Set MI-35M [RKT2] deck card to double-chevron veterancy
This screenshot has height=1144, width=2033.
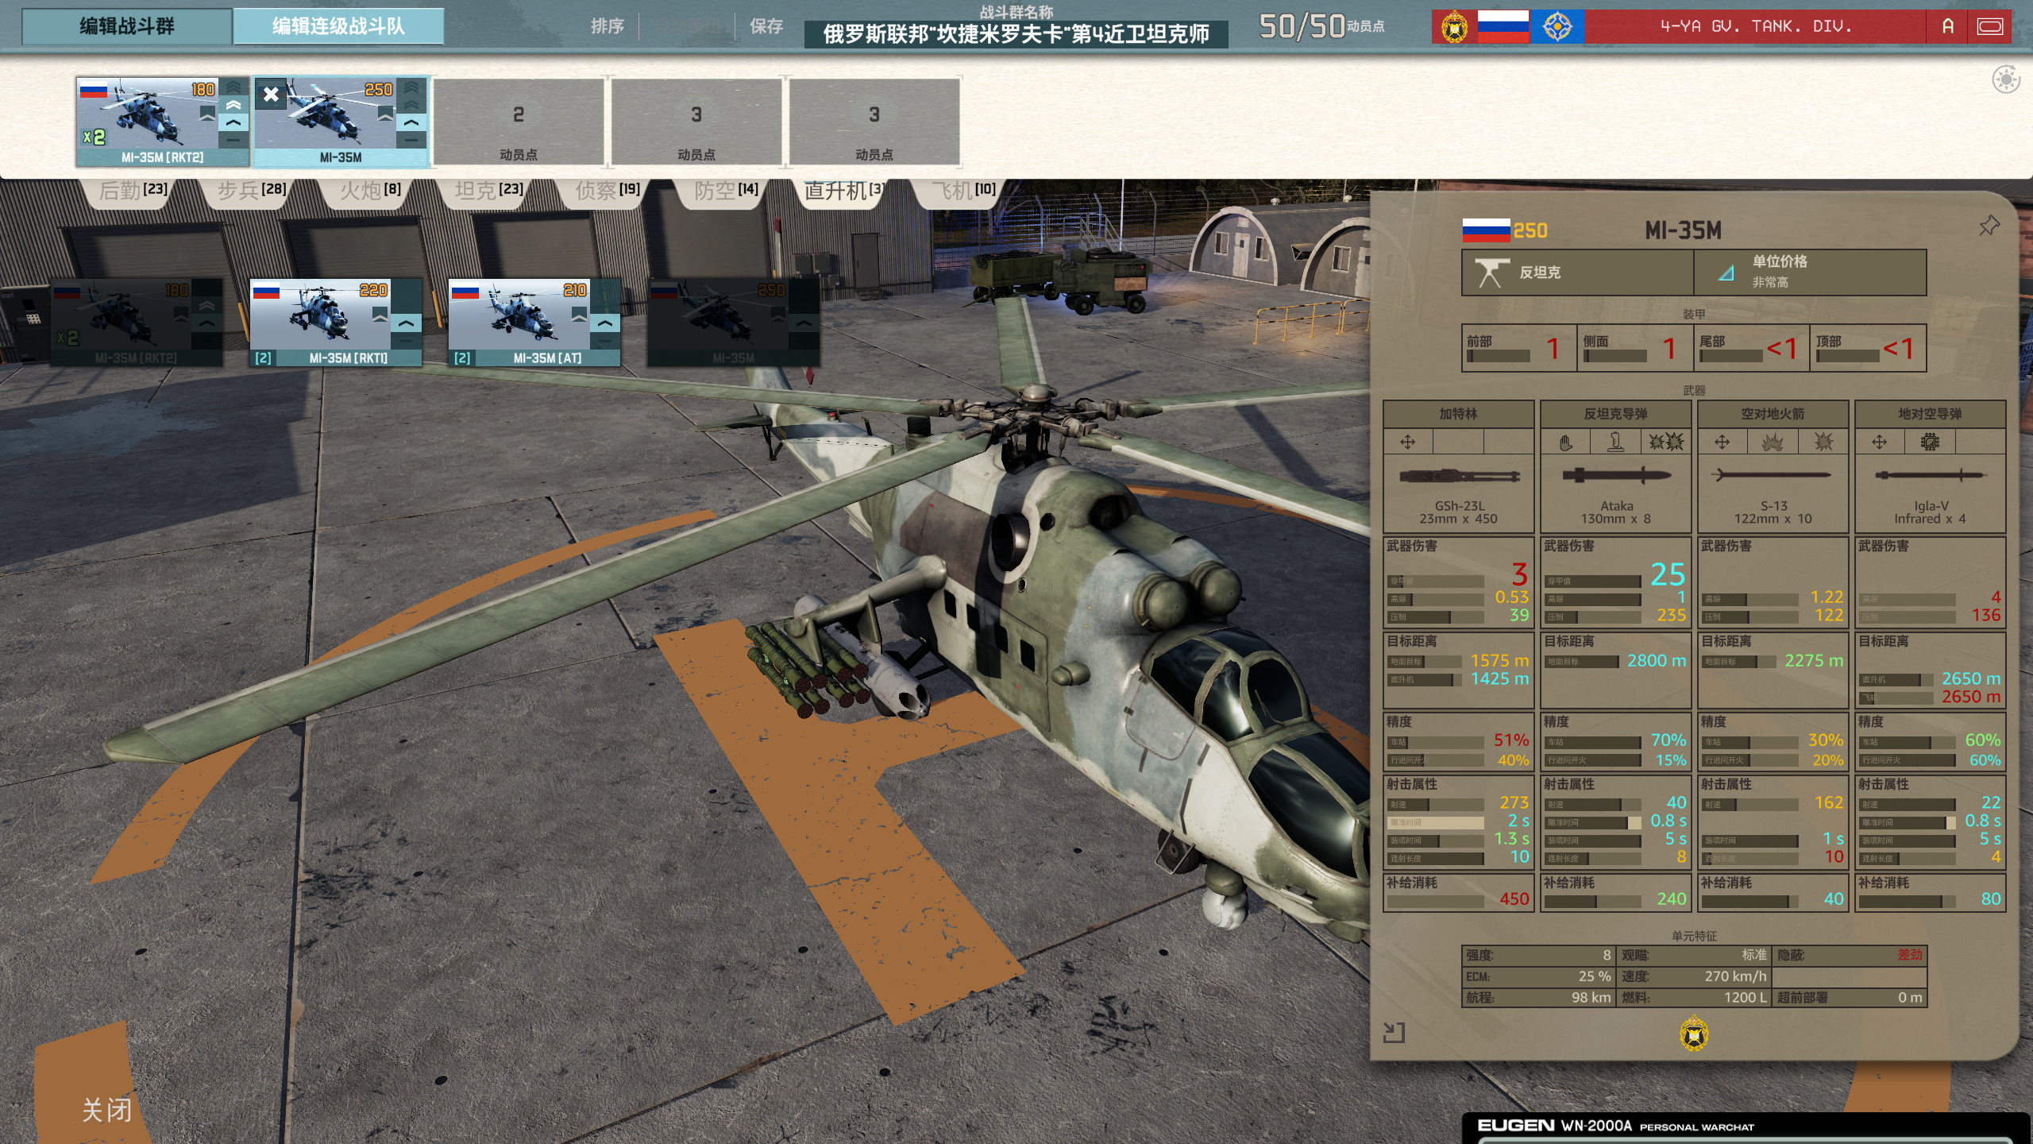(x=233, y=106)
